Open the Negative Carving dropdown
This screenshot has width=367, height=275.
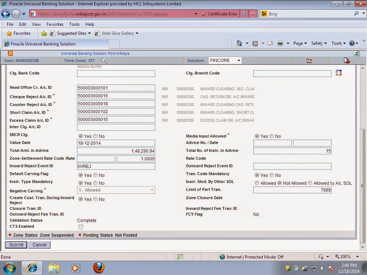[152, 190]
